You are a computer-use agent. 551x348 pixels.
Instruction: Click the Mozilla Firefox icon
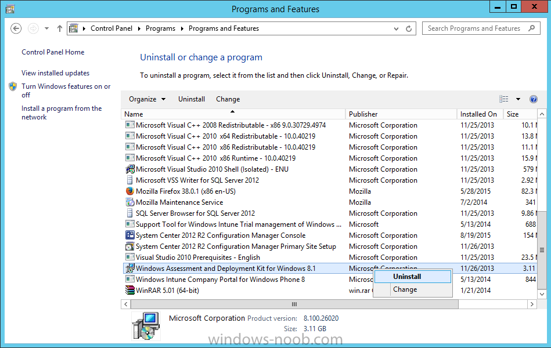(129, 191)
